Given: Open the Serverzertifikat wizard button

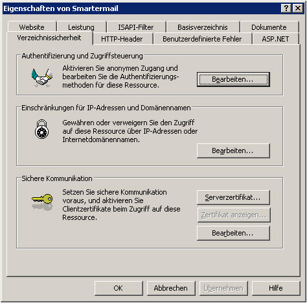Looking at the screenshot, I should click(233, 197).
